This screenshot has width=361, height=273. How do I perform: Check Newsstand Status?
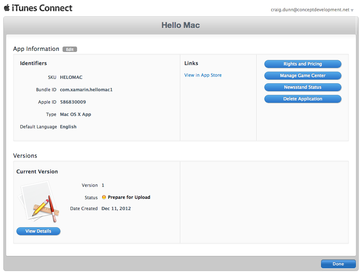[302, 87]
